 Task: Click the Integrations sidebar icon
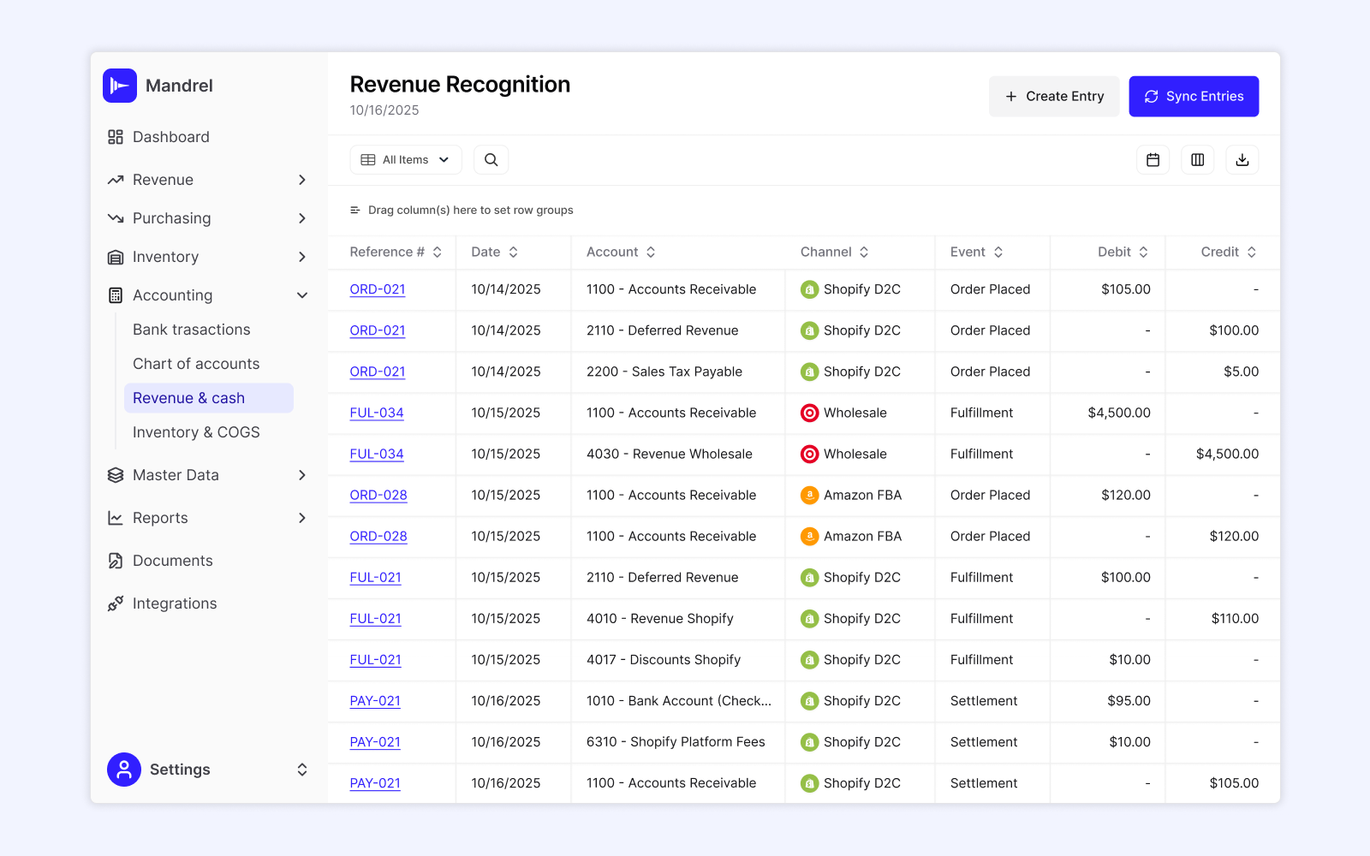116,603
